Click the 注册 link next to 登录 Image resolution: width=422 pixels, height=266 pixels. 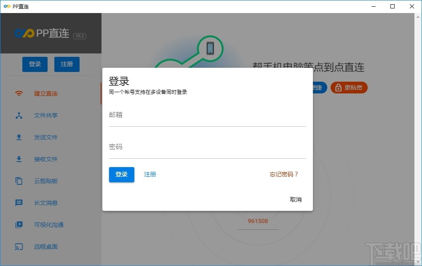[x=150, y=174]
